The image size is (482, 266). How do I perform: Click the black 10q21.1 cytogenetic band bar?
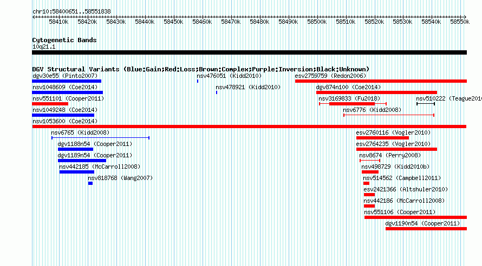pos(249,52)
